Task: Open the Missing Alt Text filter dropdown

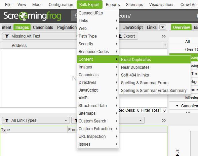Action: coord(40,36)
